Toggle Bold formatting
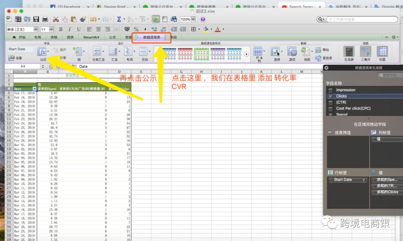 (61, 29)
